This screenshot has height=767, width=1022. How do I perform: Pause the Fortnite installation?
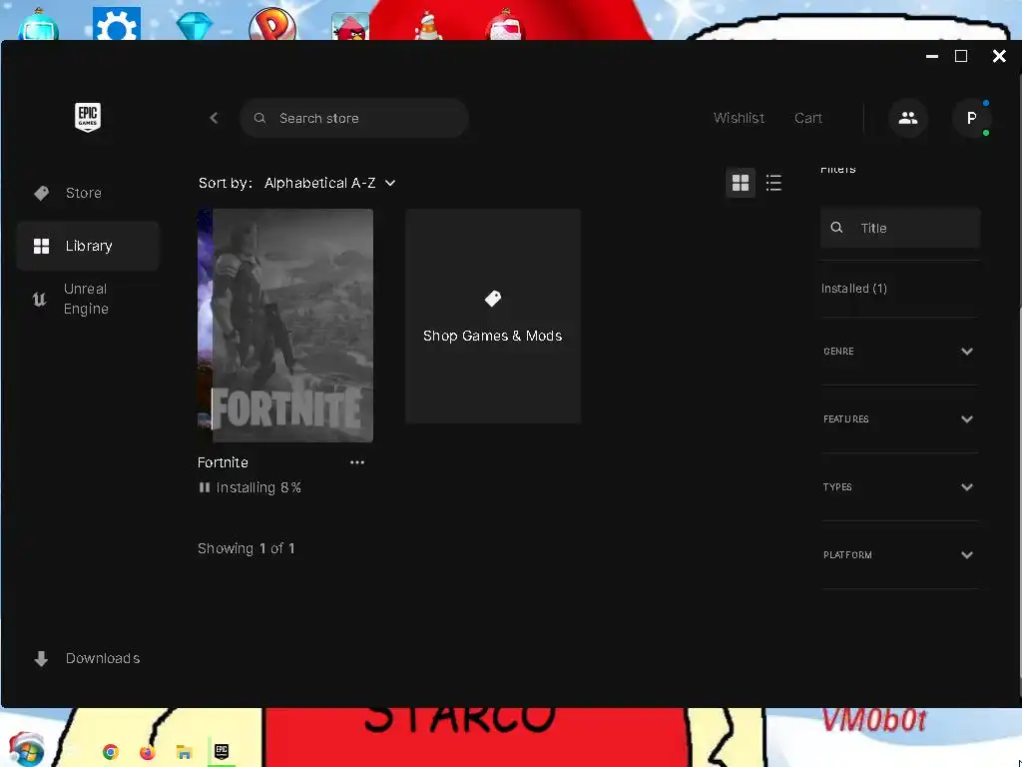coord(204,487)
